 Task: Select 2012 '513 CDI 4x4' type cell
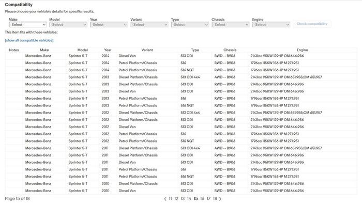[x=190, y=113]
